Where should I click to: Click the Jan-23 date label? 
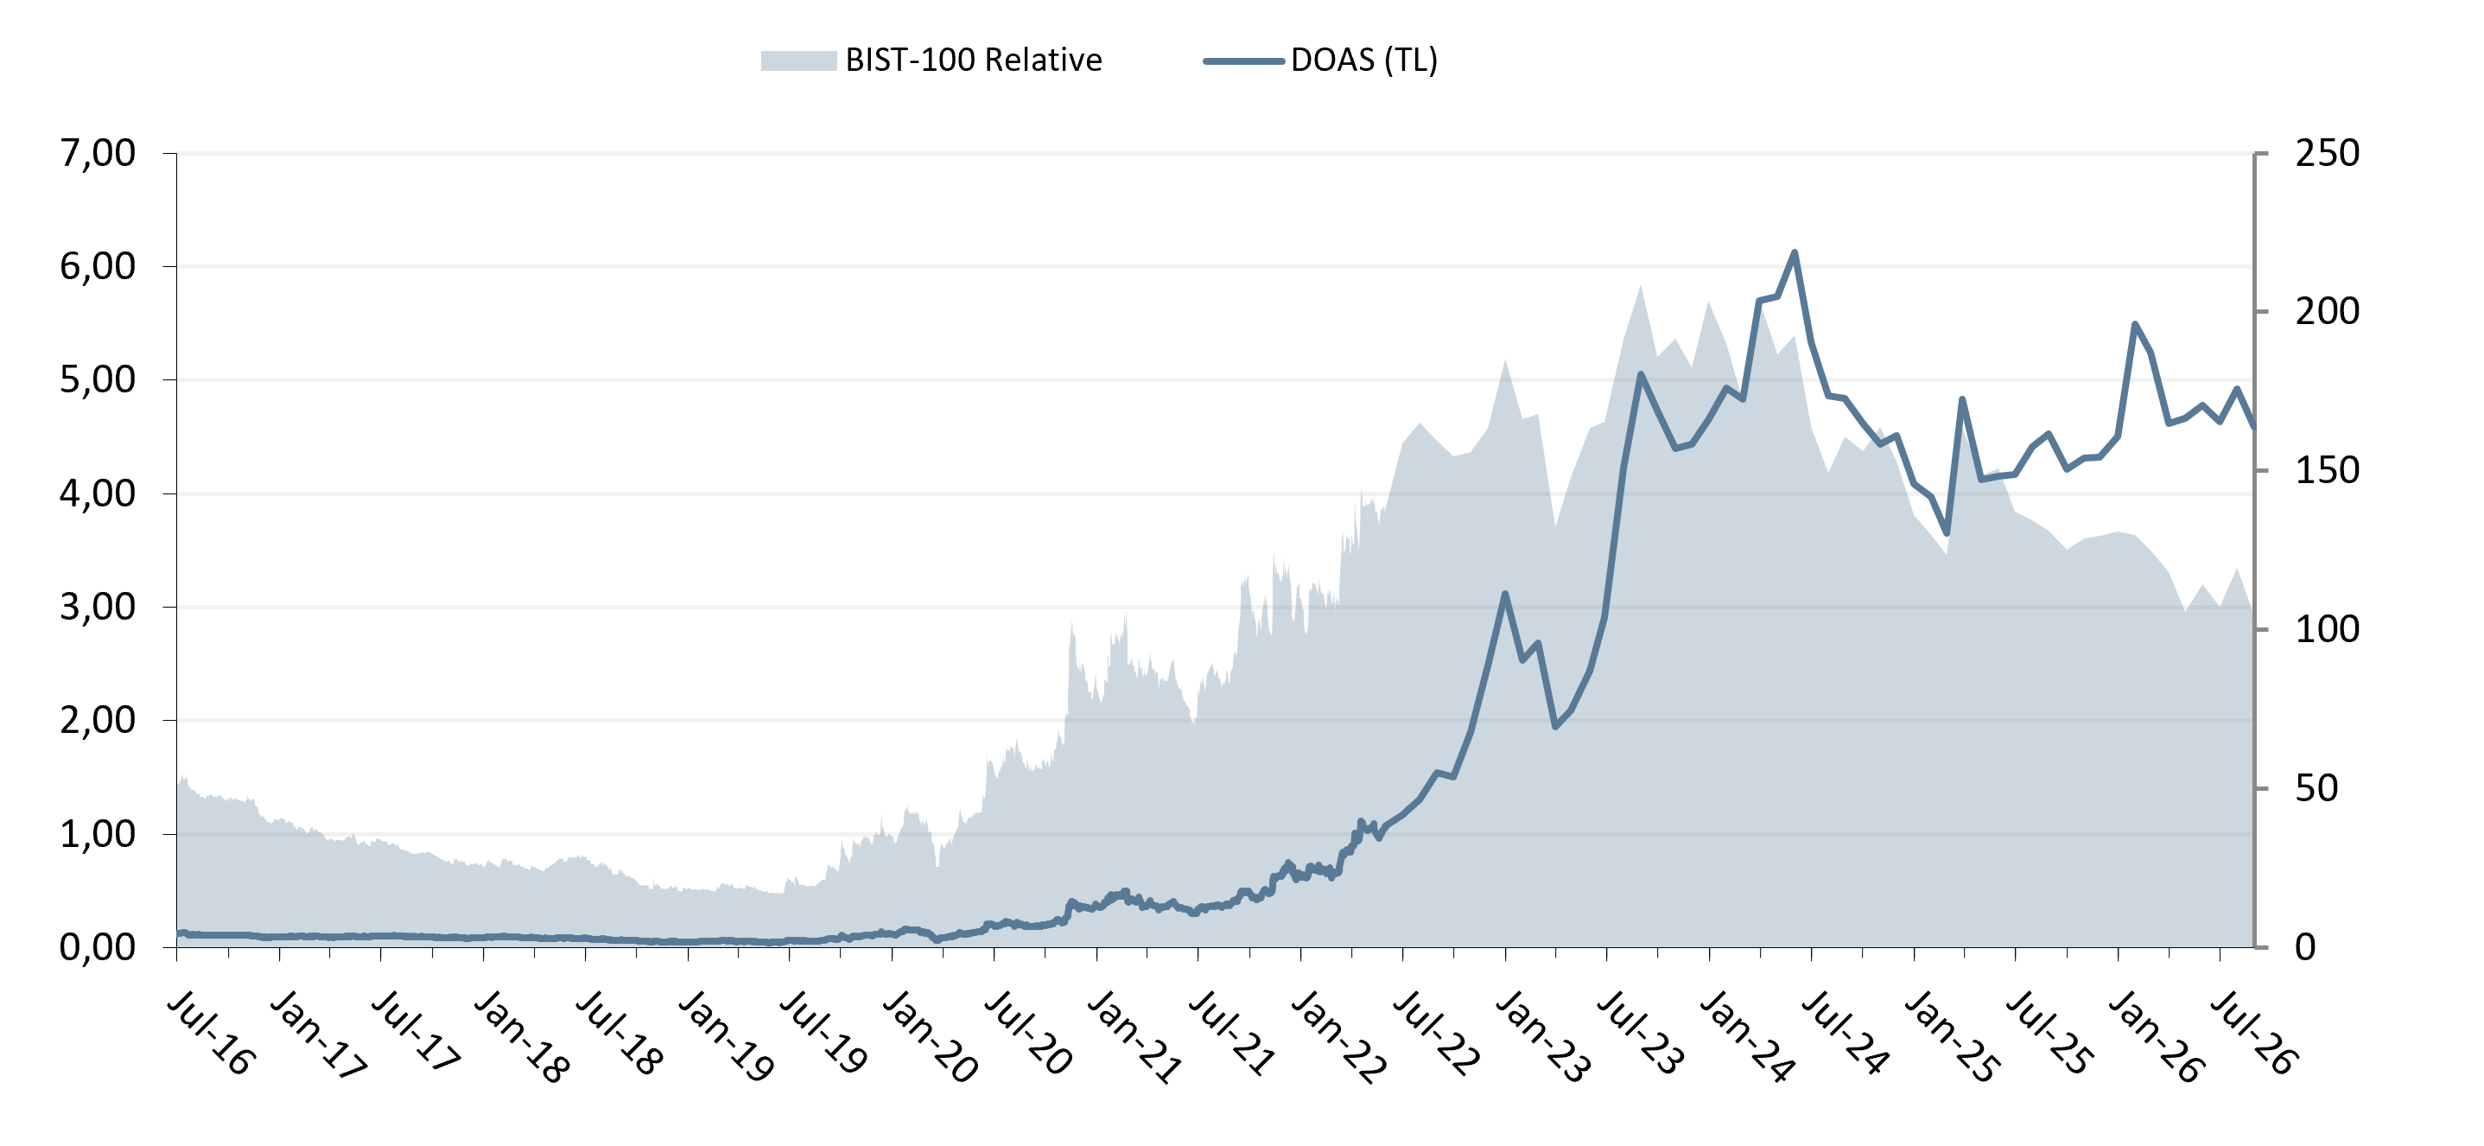1544,1037
